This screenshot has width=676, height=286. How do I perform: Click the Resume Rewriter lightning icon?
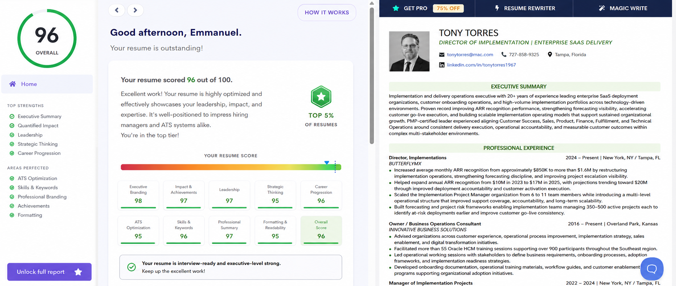coord(497,8)
